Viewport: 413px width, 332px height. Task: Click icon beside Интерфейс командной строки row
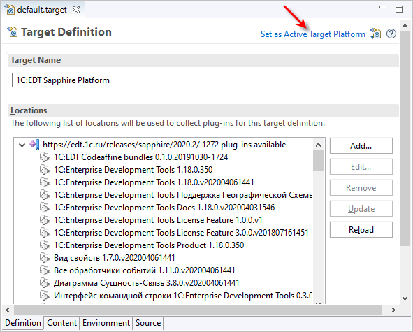pyautogui.click(x=45, y=296)
